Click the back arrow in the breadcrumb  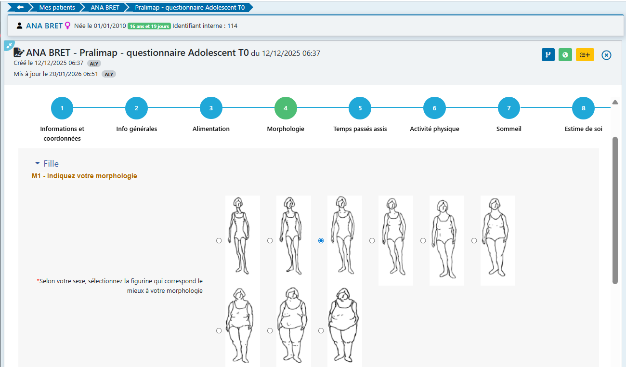(20, 8)
